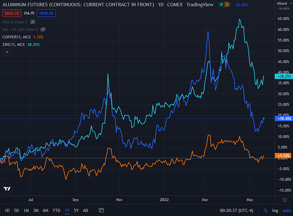
Task: Click the blue last-price dot on chart
Action: pyautogui.click(x=264, y=118)
